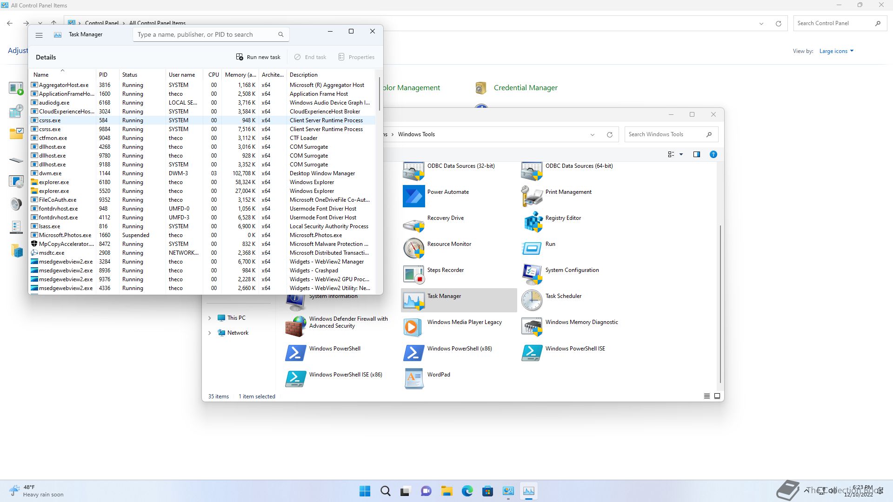Sort by Description column header
893x502 pixels.
point(330,74)
